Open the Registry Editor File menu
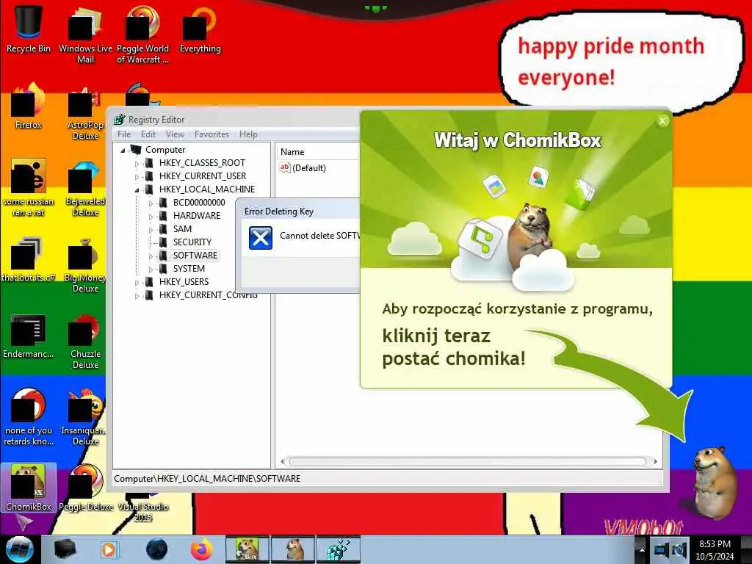This screenshot has height=564, width=752. tap(123, 134)
